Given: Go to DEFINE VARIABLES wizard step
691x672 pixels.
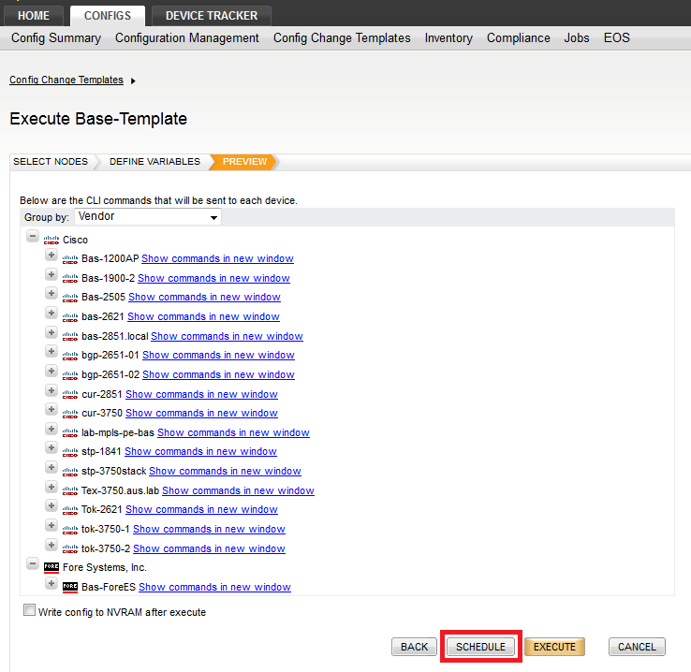Looking at the screenshot, I should coord(154,162).
